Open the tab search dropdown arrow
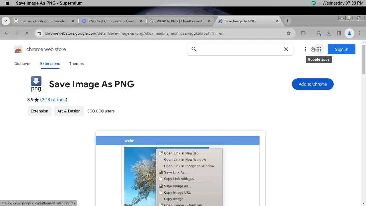 6,21
